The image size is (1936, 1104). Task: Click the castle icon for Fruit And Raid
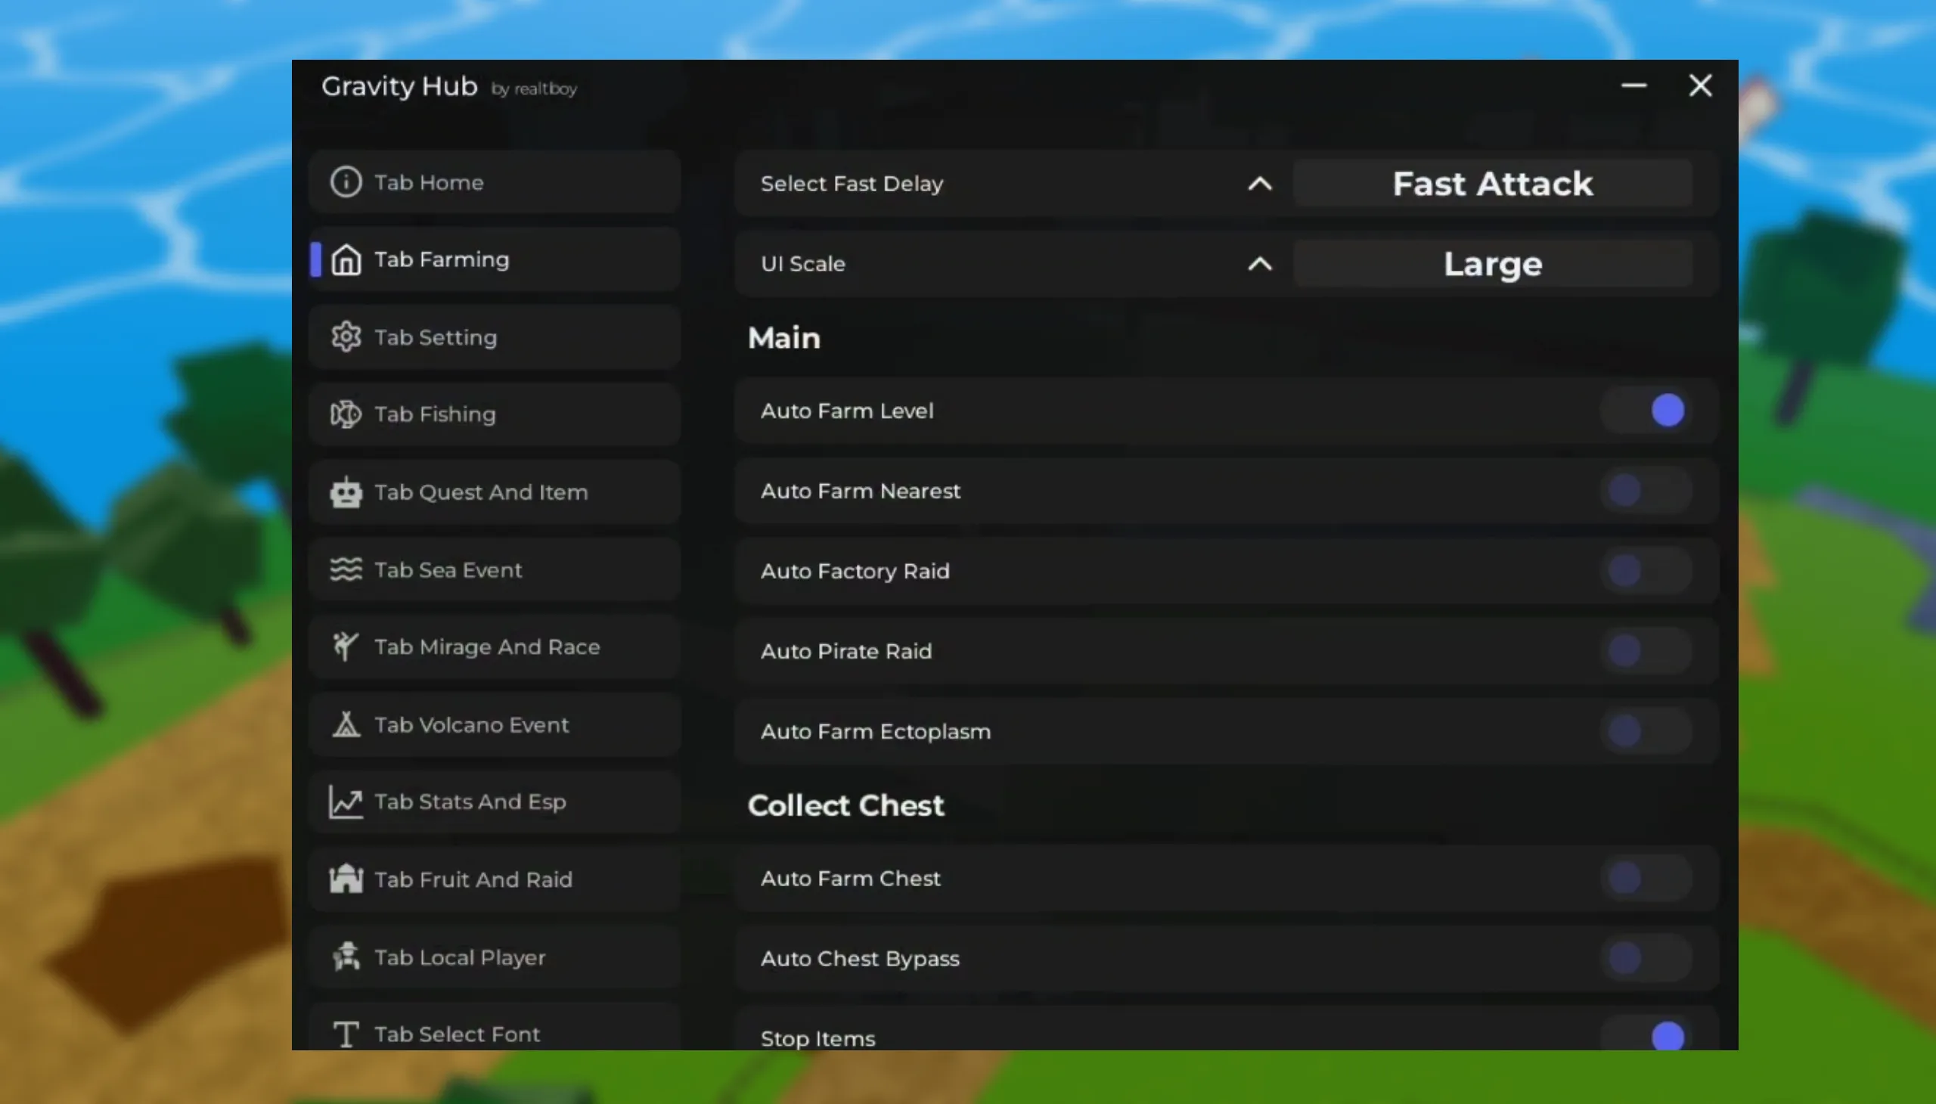(346, 879)
